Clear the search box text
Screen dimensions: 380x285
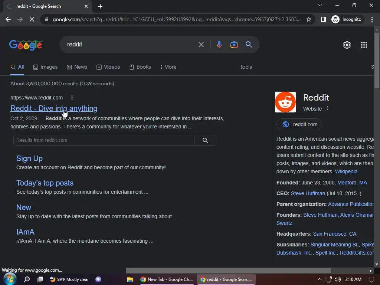point(201,45)
